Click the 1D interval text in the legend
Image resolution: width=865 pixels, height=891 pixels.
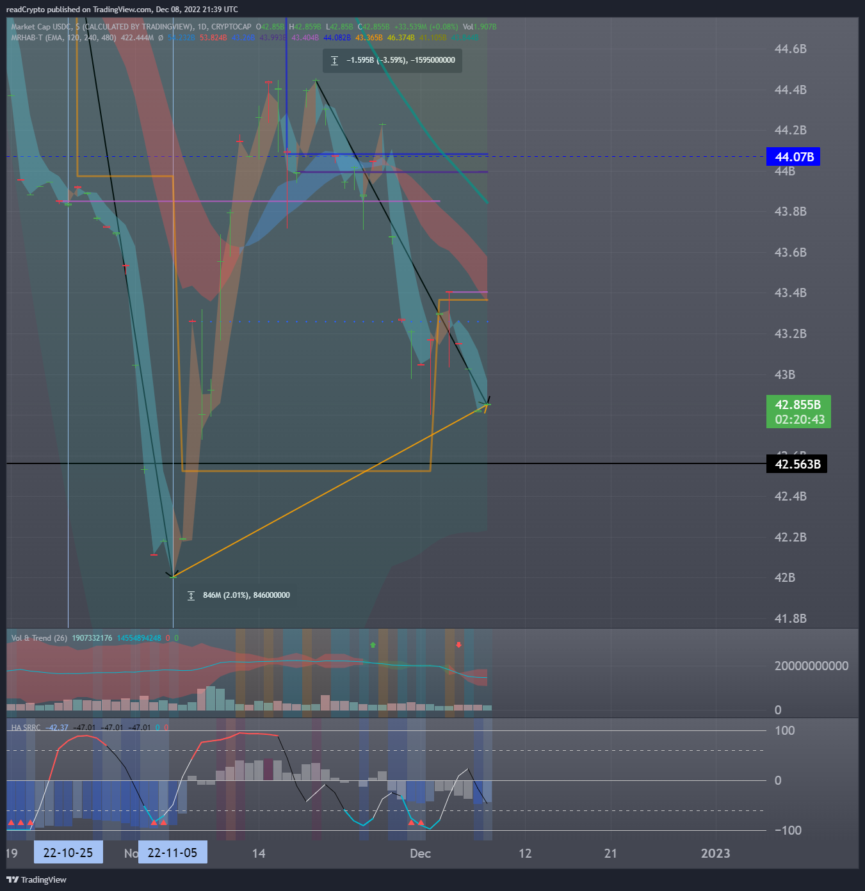coord(202,27)
